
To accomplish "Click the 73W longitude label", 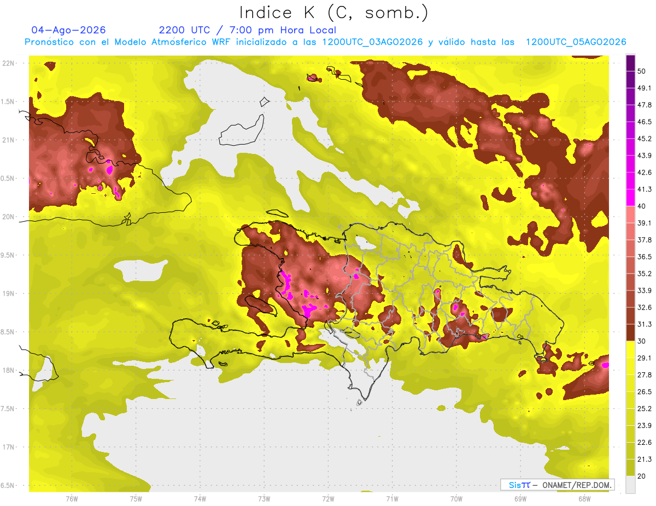I will [264, 498].
